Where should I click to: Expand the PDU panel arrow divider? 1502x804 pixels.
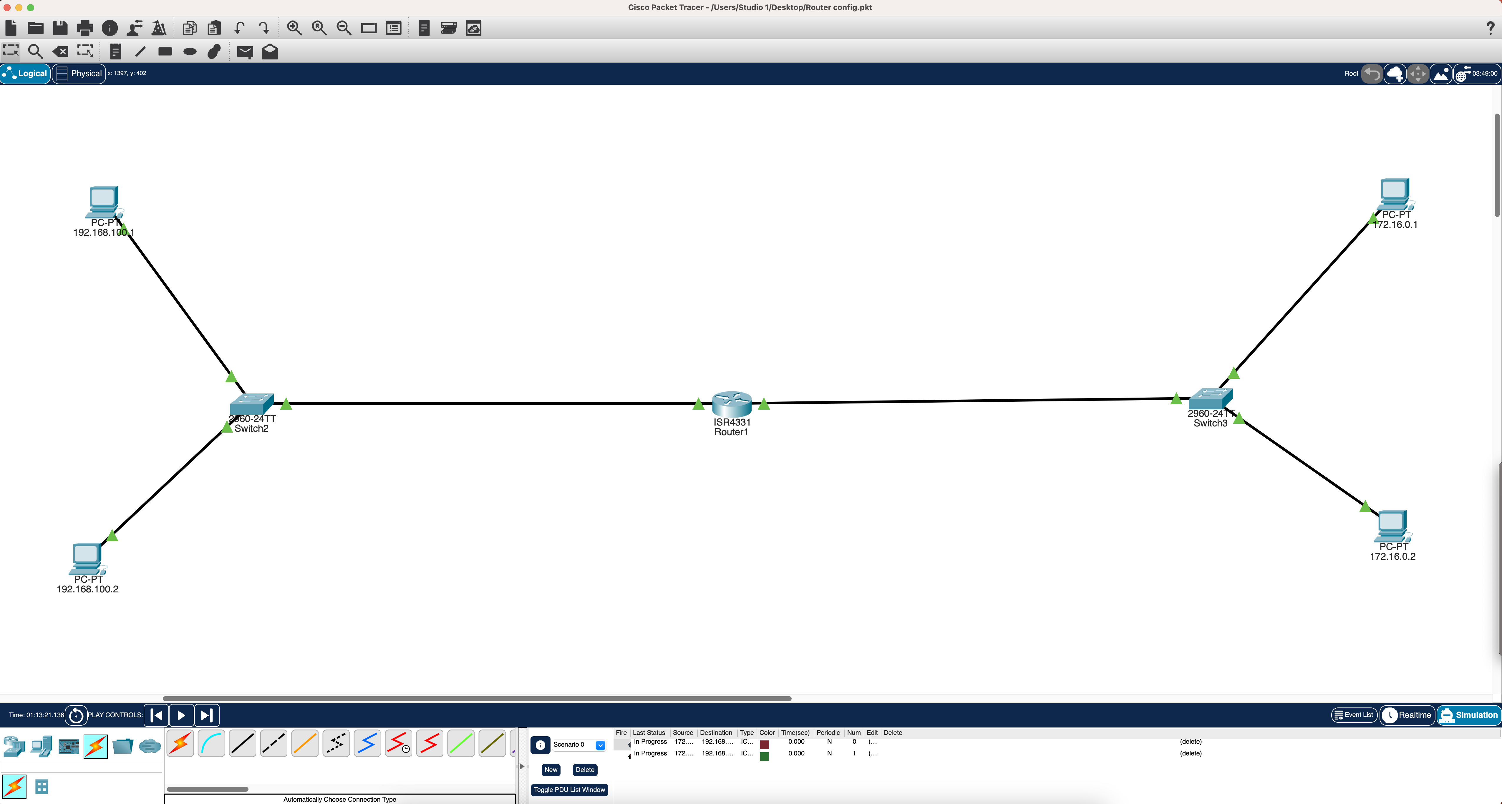click(x=523, y=766)
